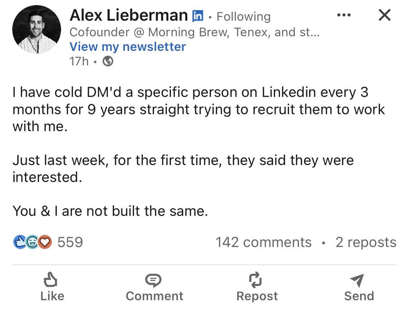Screen dimensions: 404x309
Task: Click the laughing funny reaction icon
Action: coord(32,242)
